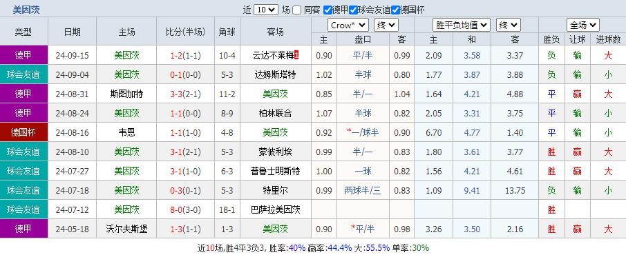626x257 pixels.
Task: Open the 全场 dropdown
Action: pyautogui.click(x=583, y=25)
